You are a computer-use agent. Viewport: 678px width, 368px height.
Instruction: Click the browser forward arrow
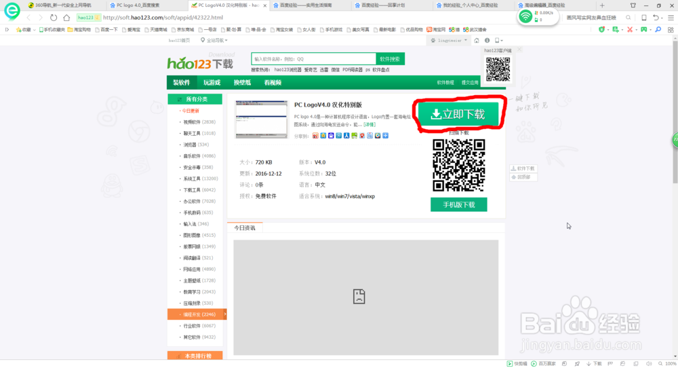41,18
